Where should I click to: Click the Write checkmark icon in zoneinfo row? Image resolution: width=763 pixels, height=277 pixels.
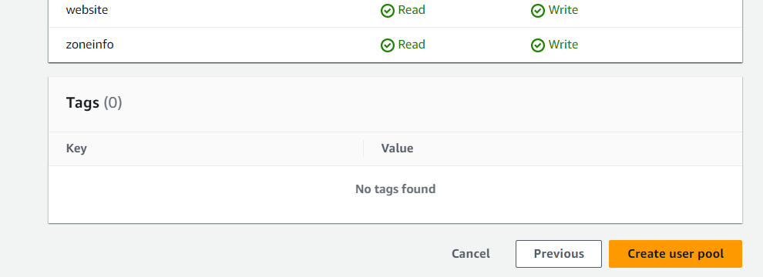[538, 45]
